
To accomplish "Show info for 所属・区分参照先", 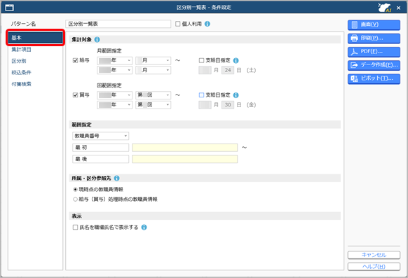I will (117, 179).
